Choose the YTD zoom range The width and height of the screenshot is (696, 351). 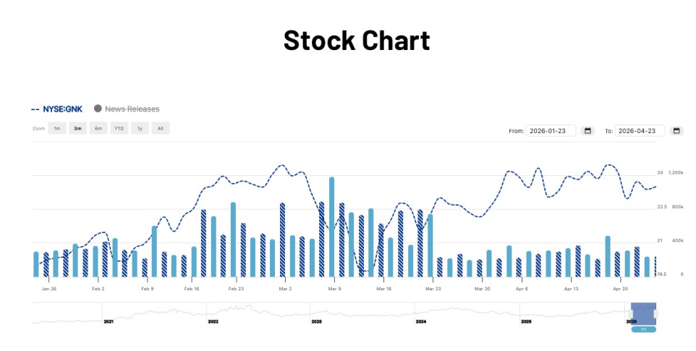pyautogui.click(x=119, y=129)
